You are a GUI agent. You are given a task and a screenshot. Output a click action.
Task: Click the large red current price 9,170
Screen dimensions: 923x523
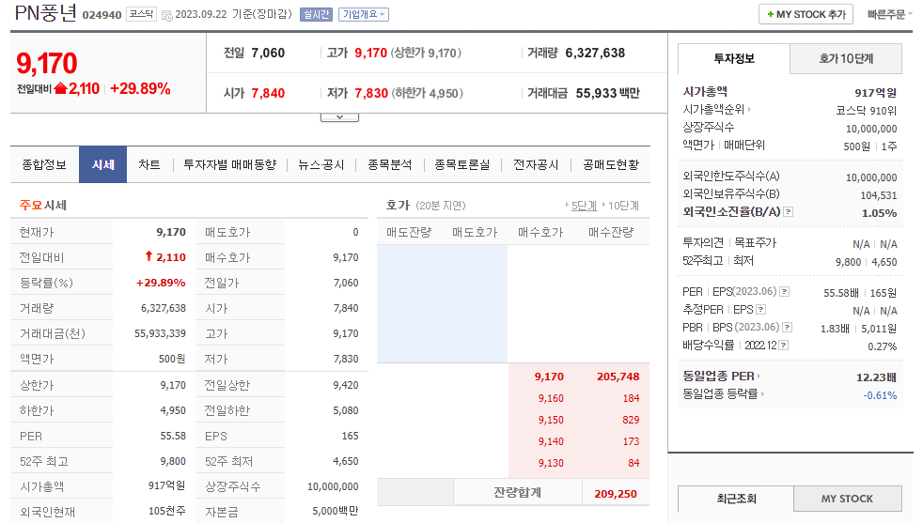pos(46,64)
